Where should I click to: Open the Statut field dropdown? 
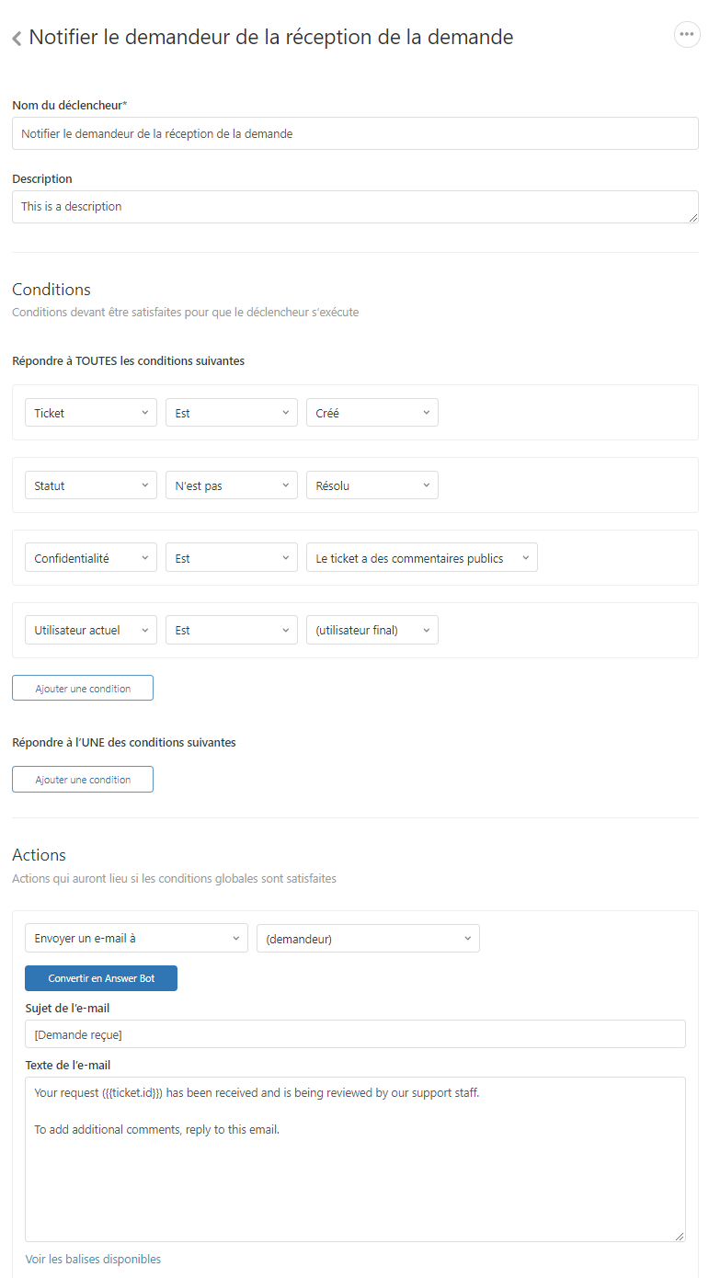91,485
